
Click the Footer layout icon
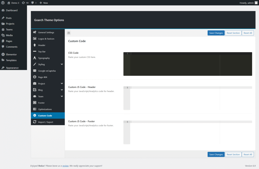(35, 103)
